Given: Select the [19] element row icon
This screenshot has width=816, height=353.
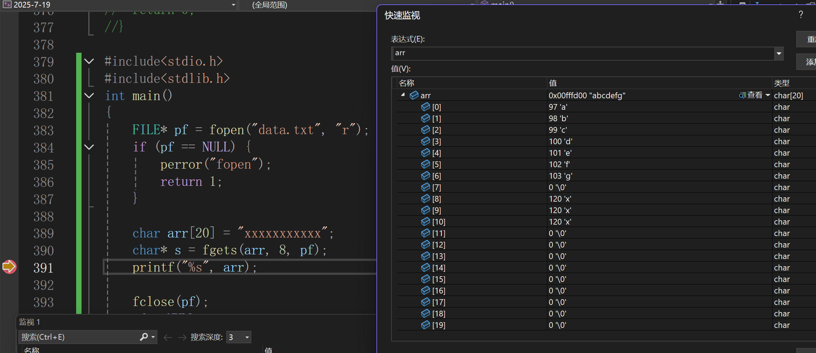Looking at the screenshot, I should 426,325.
